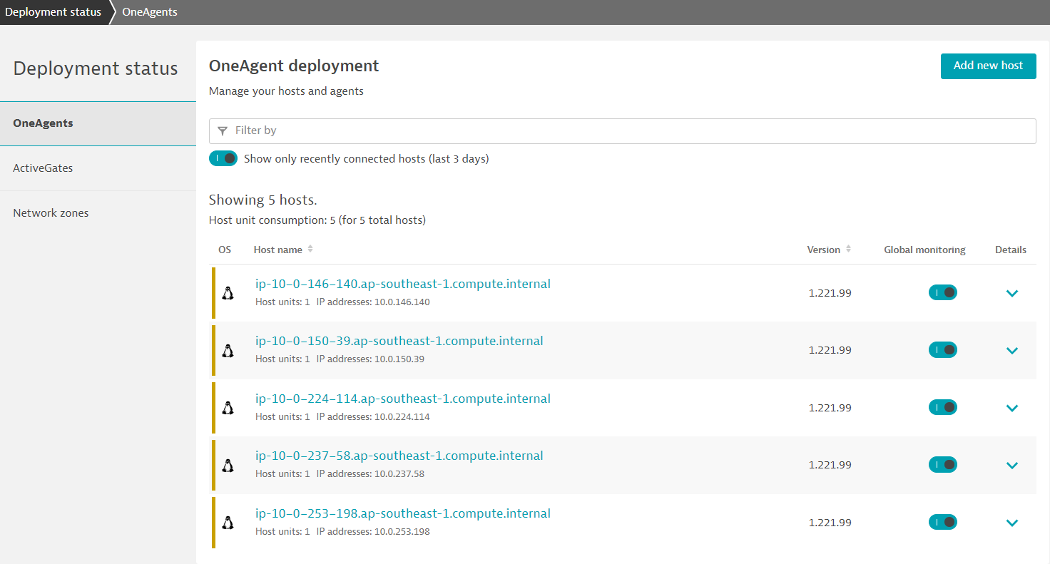Sort by Version column arrows

[x=848, y=250]
